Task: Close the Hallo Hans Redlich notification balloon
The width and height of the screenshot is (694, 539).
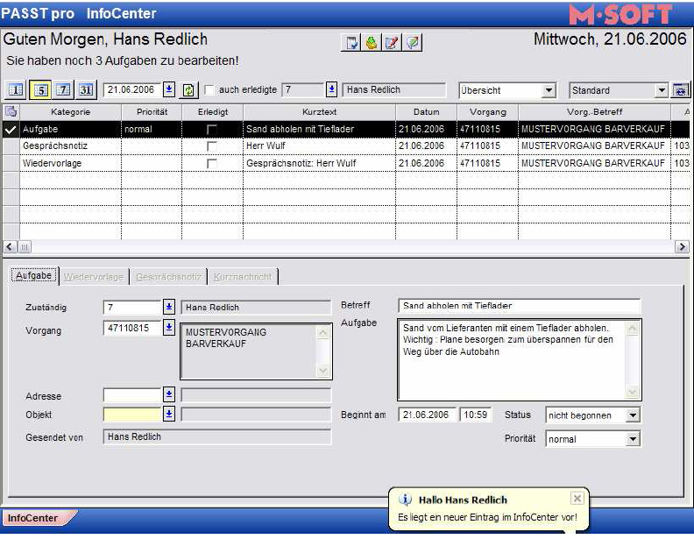Action: click(x=577, y=499)
